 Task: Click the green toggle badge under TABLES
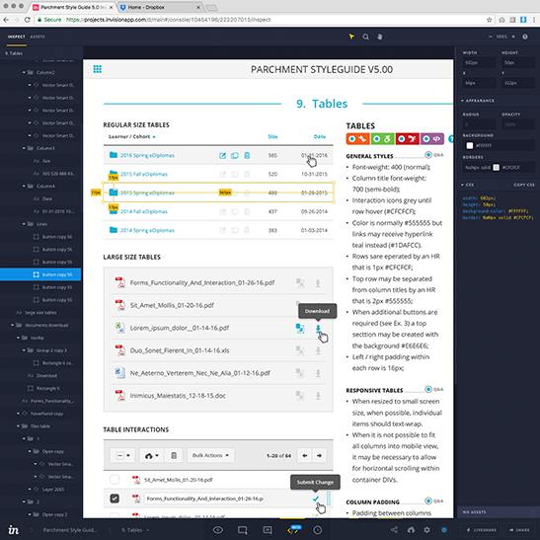tap(383, 139)
